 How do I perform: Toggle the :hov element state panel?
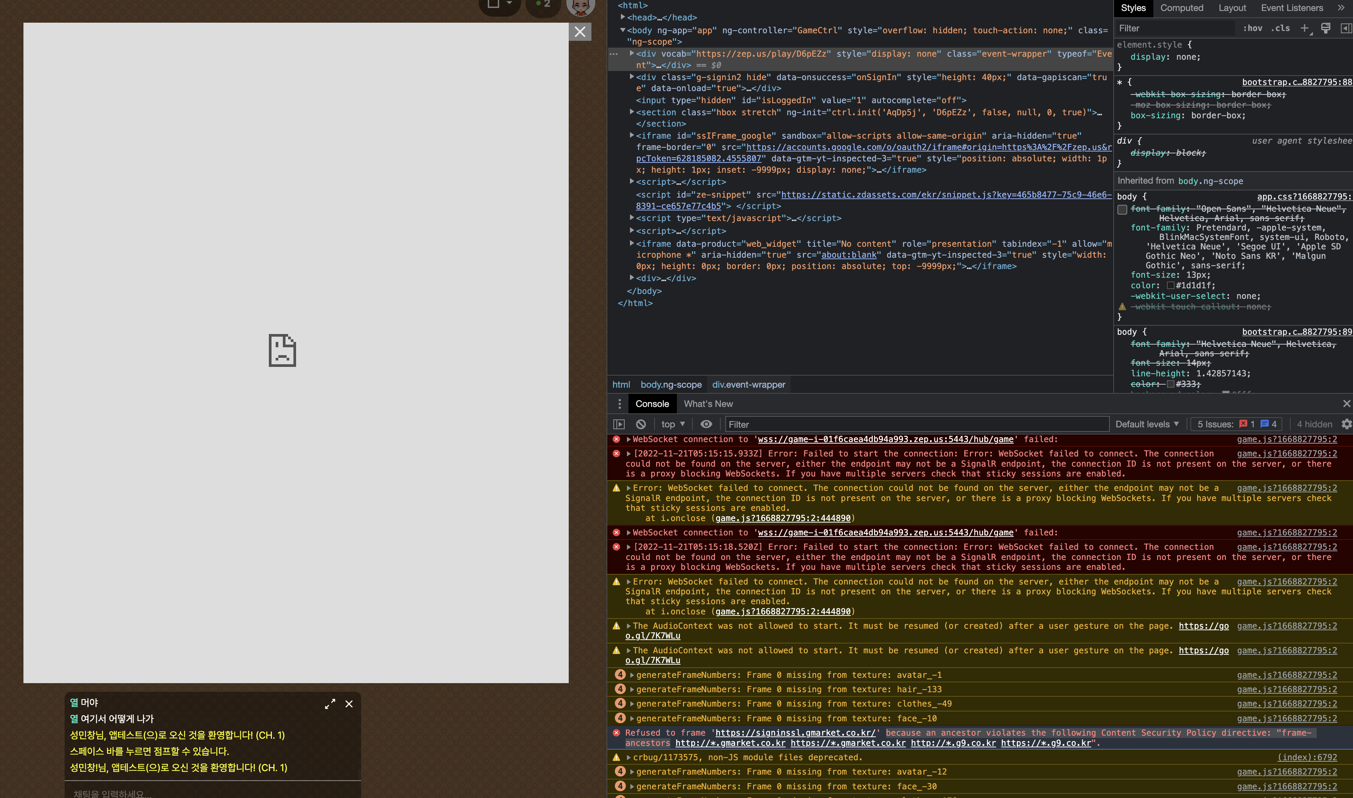(x=1252, y=28)
